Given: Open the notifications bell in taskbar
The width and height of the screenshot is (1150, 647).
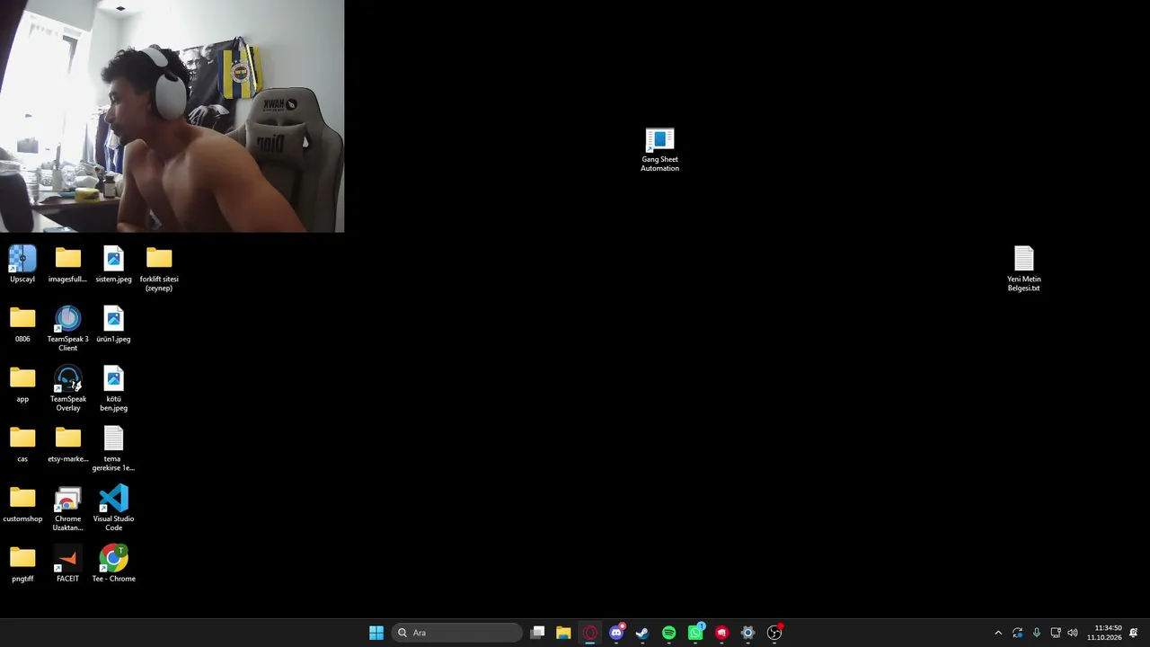Looking at the screenshot, I should point(1134,633).
